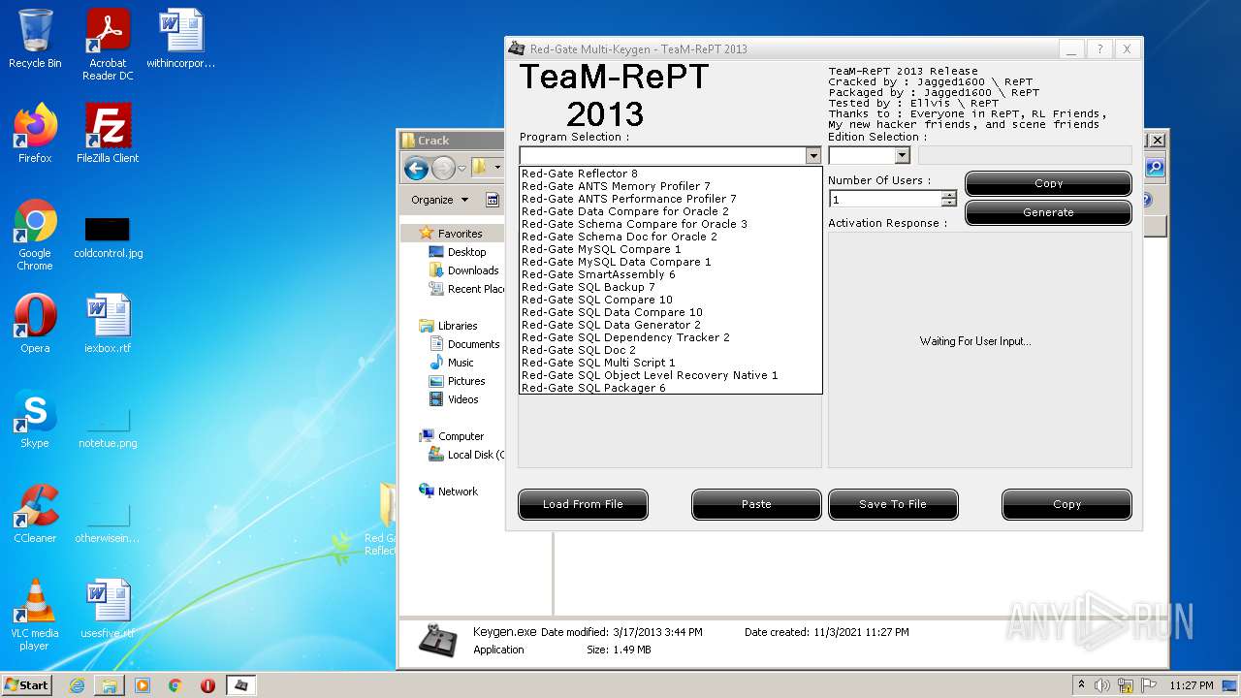
Task: Click the Save To File button
Action: pos(893,504)
